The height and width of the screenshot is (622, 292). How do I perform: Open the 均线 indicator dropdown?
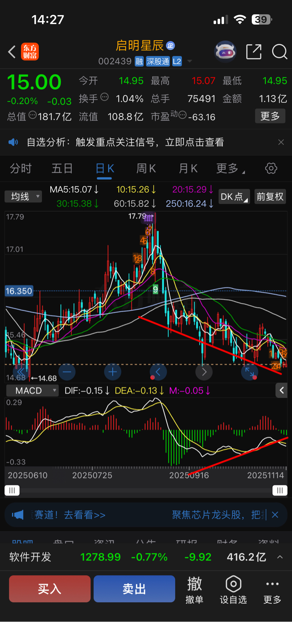click(23, 196)
